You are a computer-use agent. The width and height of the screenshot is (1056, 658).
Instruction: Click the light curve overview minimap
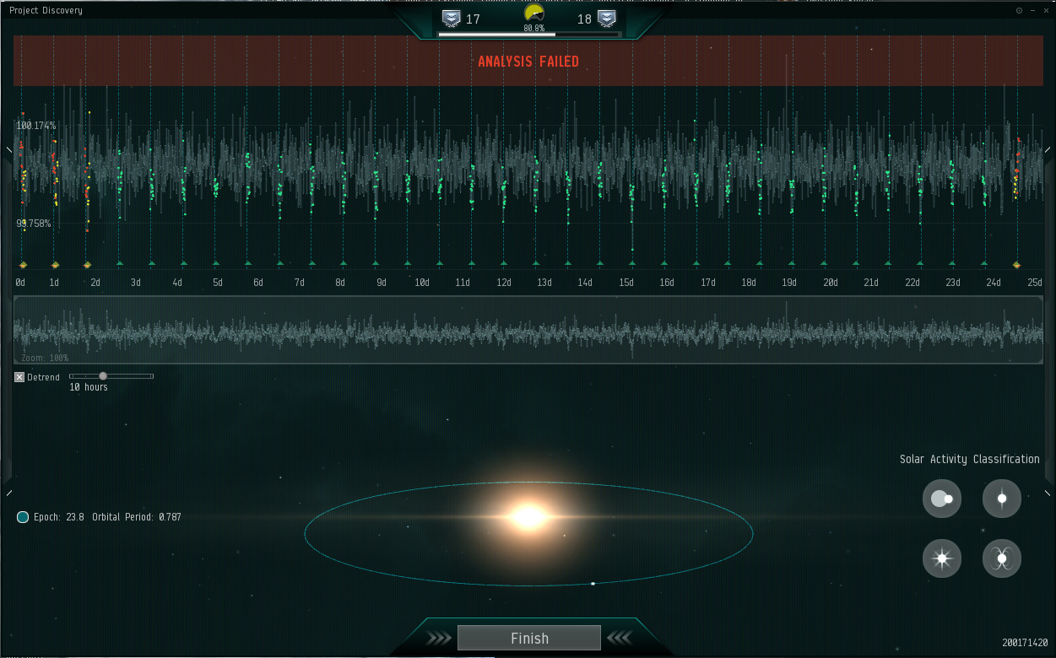528,330
